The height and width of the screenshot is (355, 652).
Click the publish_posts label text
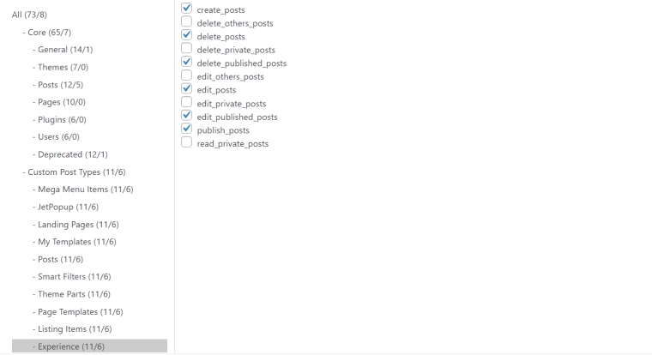(223, 130)
